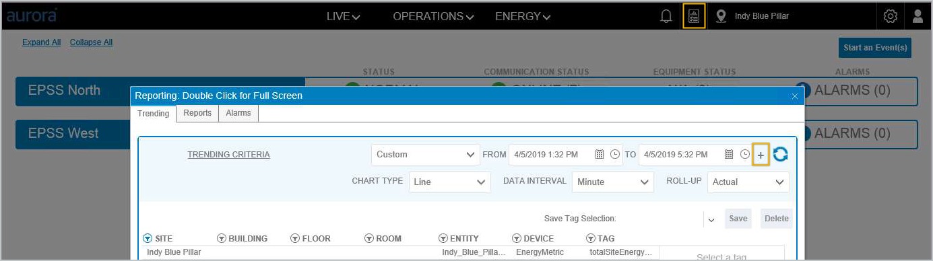Refresh the trending chart
This screenshot has height=261, width=933.
781,155
